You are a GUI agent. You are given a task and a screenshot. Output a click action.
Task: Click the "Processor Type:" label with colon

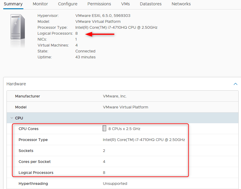tap(52, 28)
